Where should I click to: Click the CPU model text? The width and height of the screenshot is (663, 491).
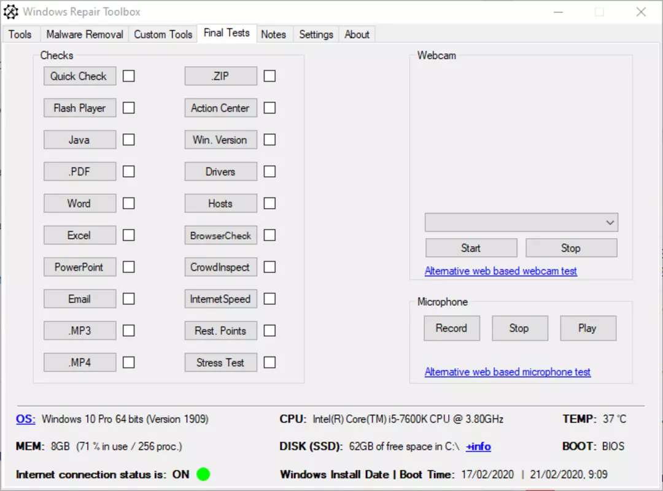tap(408, 419)
